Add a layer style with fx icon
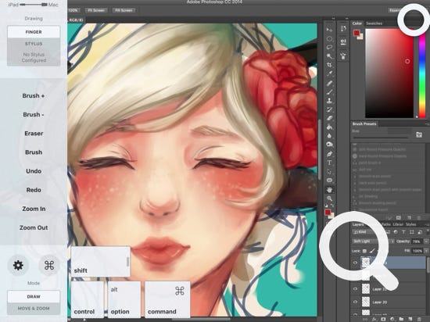The width and height of the screenshot is (430, 322). coord(374,319)
